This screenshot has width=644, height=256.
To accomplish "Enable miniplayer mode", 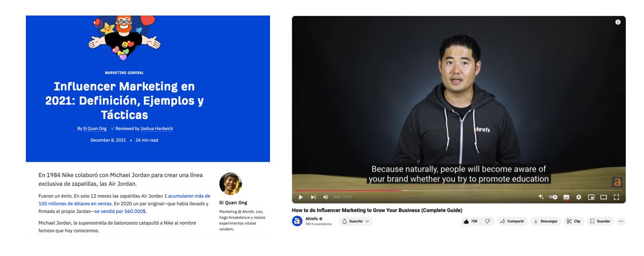I will [x=591, y=197].
